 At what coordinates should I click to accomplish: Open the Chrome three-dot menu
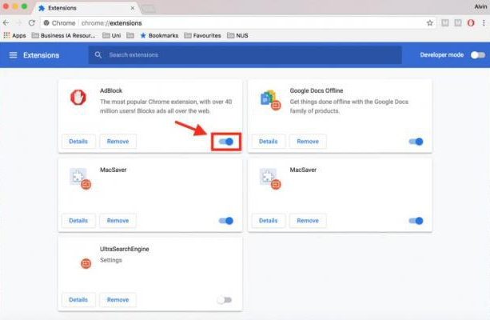pyautogui.click(x=484, y=23)
